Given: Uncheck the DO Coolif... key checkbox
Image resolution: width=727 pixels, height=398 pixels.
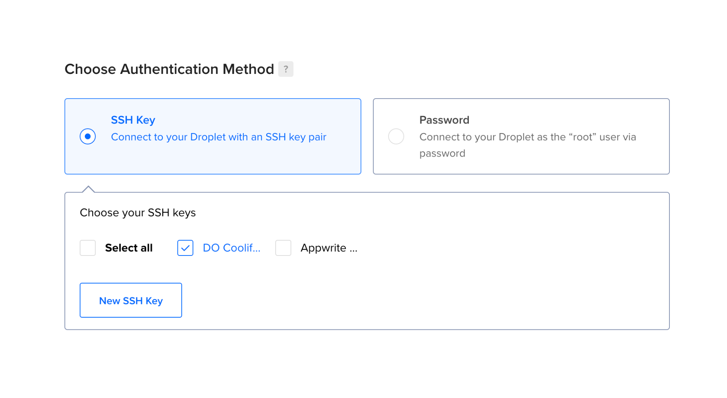Looking at the screenshot, I should 185,248.
